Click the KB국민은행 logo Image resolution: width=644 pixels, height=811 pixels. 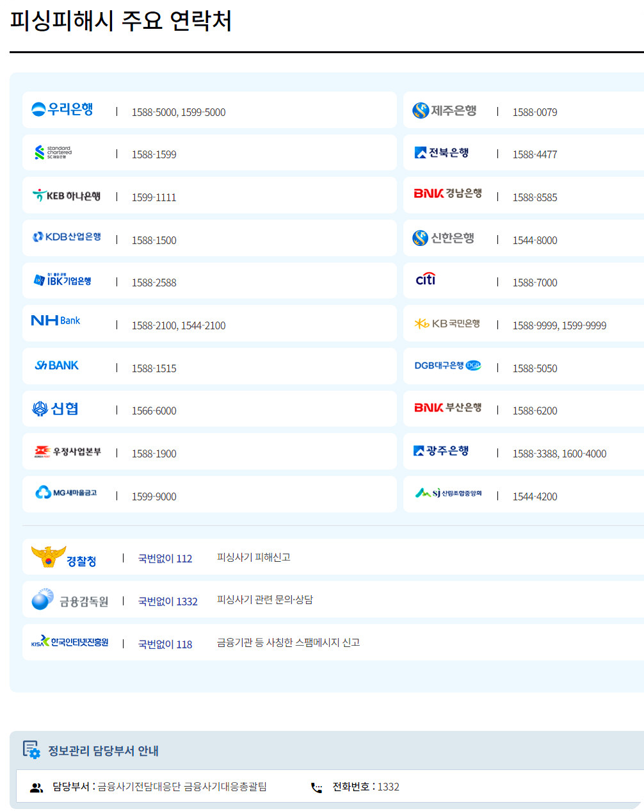pos(447,324)
